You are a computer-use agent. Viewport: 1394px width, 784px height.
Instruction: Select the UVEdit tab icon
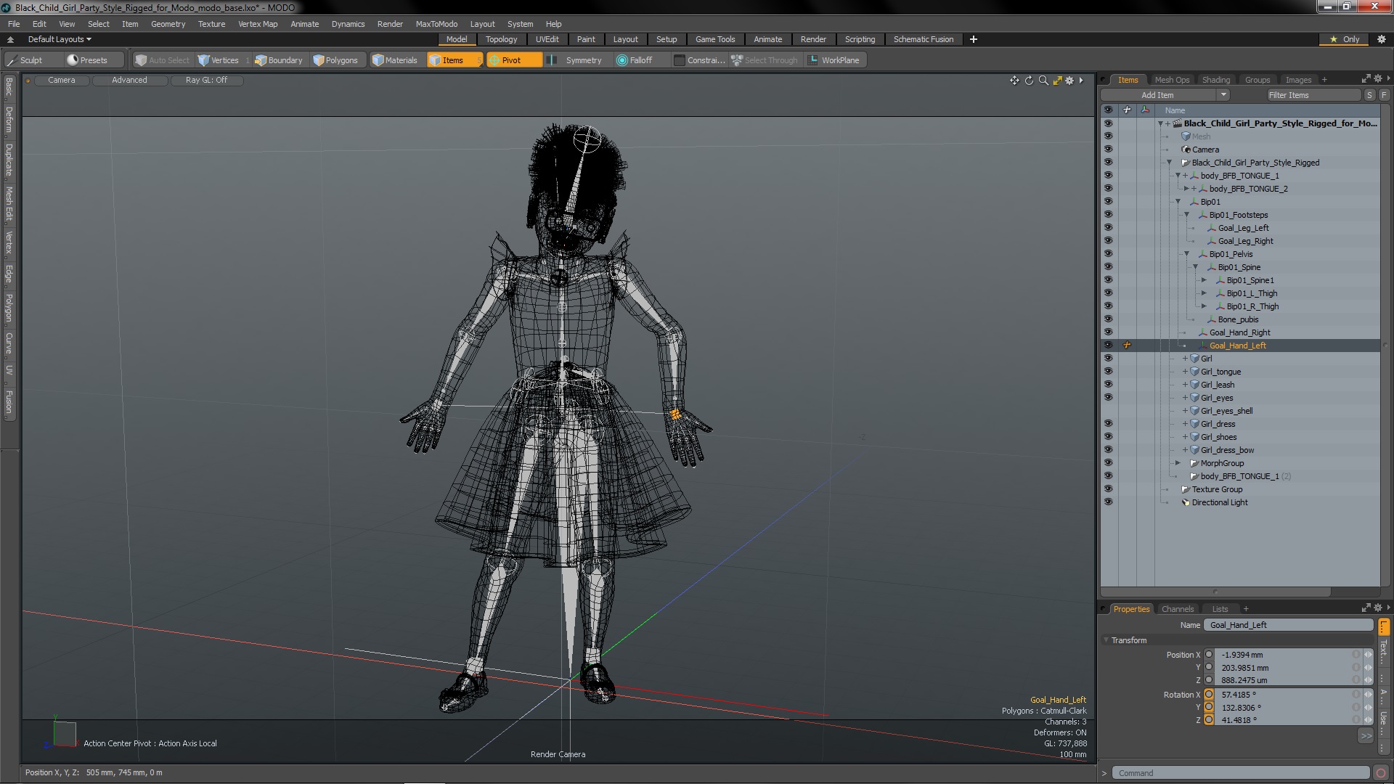point(547,39)
